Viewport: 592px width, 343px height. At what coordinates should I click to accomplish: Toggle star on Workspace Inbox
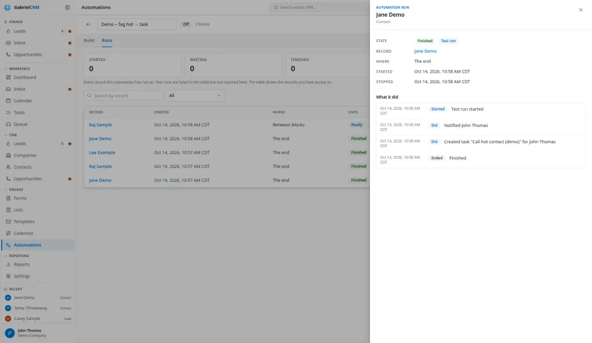(x=69, y=90)
